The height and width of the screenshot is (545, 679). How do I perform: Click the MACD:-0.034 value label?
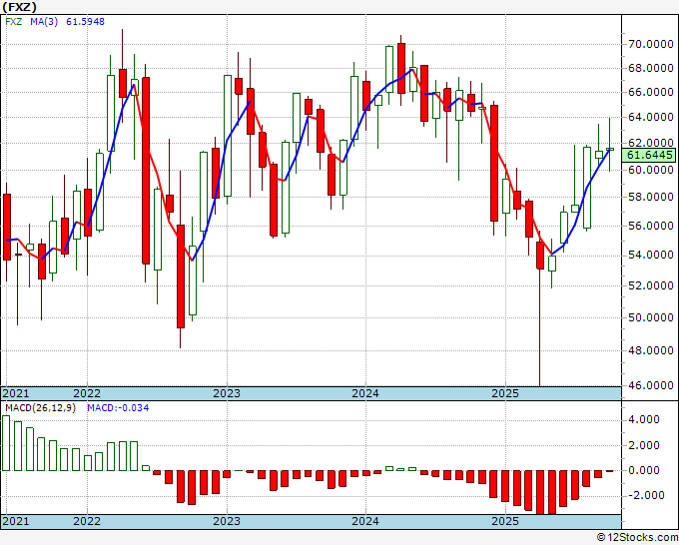click(x=118, y=408)
